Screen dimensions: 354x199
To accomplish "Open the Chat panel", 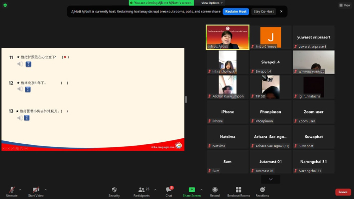I will [168, 190].
